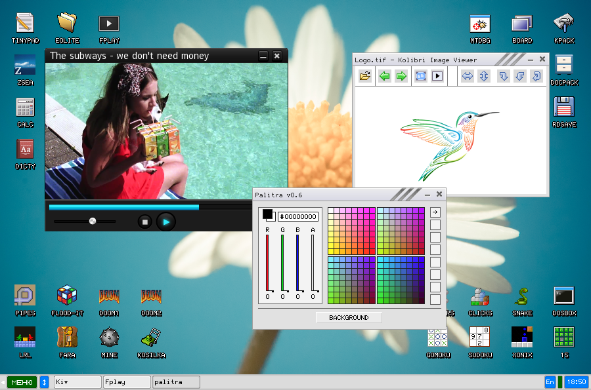The width and height of the screenshot is (591, 390).
Task: Click the red R channel slider in Palitra
Action: (267, 262)
